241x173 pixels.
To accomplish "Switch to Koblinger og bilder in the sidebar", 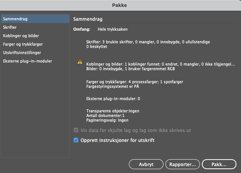I will tap(21, 36).
